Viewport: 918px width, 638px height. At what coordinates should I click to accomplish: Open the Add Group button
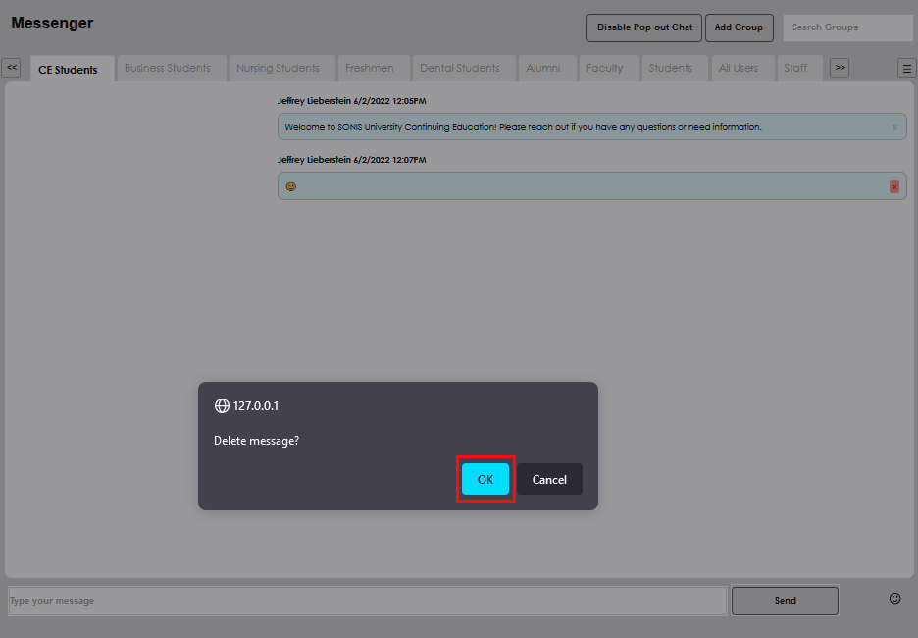739,27
